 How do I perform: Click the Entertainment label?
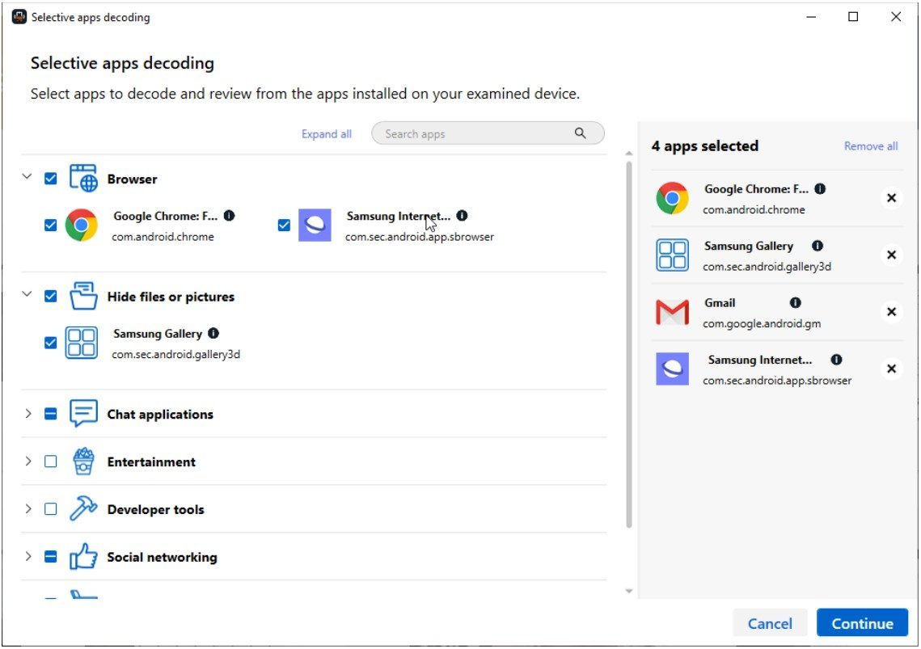coord(151,461)
